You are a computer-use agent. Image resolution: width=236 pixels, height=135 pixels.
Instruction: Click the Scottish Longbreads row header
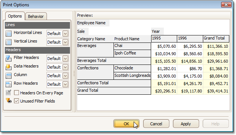click(132, 76)
